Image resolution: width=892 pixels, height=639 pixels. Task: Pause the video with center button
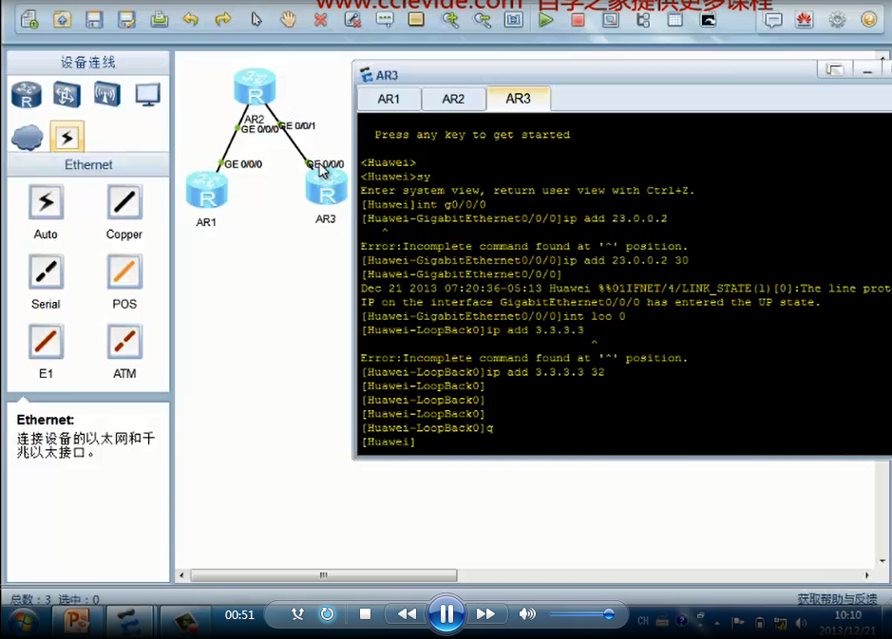coord(446,614)
